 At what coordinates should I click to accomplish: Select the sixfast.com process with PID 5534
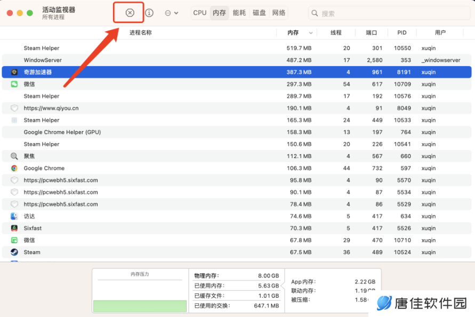point(61,192)
